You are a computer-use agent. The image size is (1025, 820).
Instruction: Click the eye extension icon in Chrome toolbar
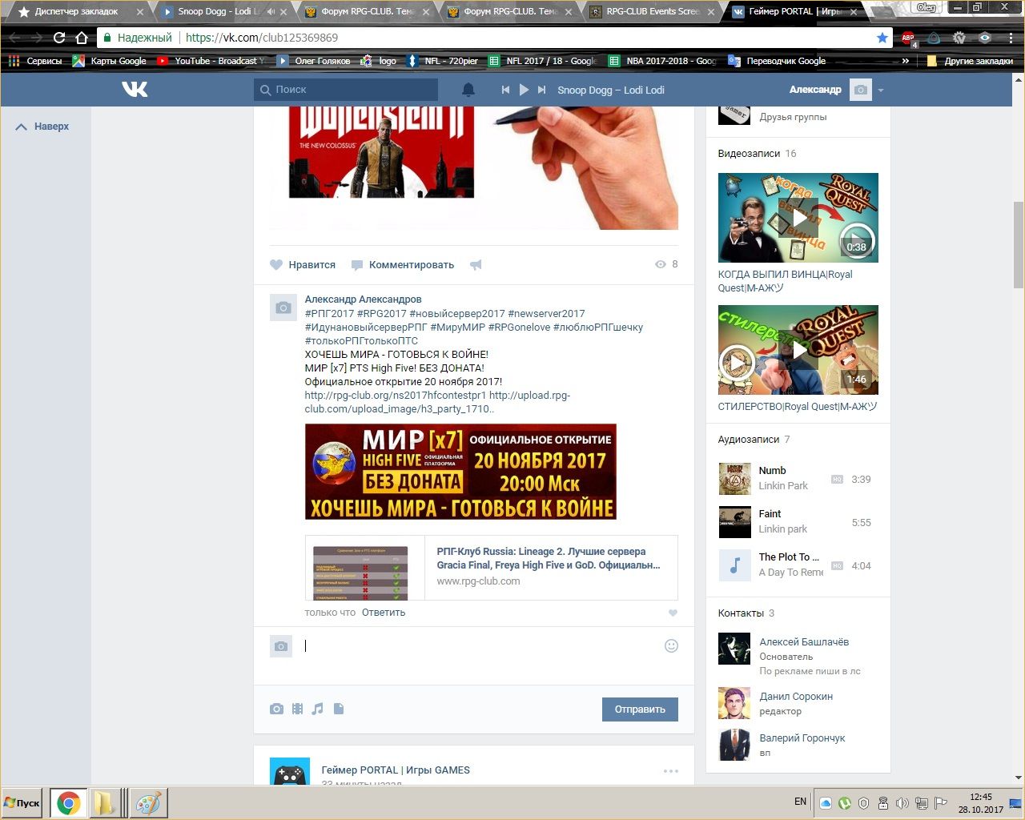[x=985, y=38]
